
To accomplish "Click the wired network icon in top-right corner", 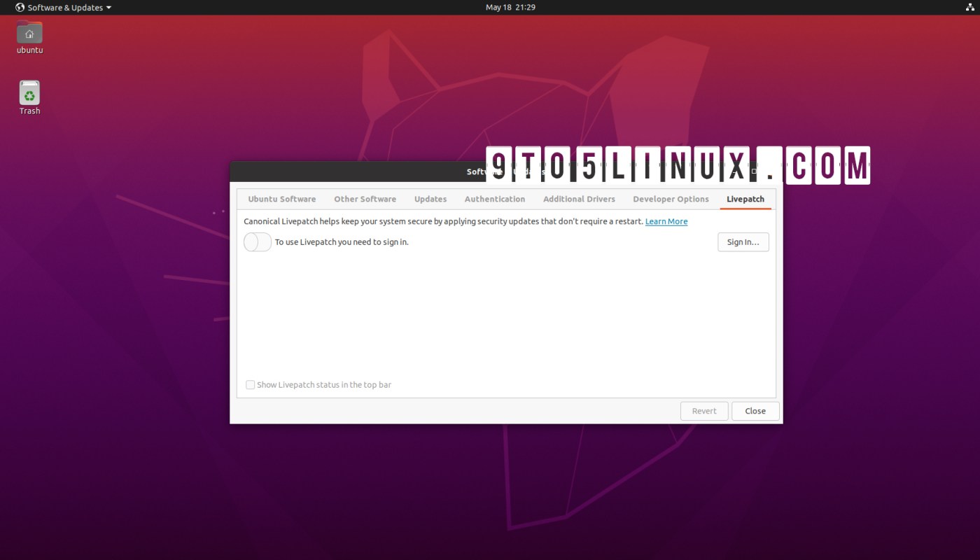I will [x=969, y=7].
